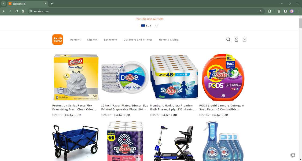The width and height of the screenshot is (302, 161).
Task: Open Protection Series Force Flex product link
Action: [74, 108]
